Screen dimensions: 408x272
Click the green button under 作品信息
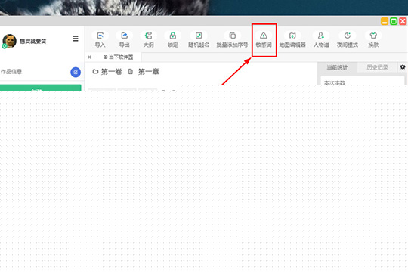tap(40, 88)
